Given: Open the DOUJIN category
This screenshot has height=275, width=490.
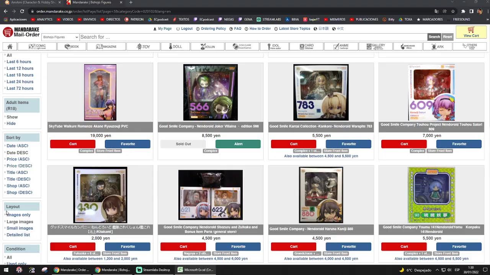Looking at the screenshot, I should (208, 47).
